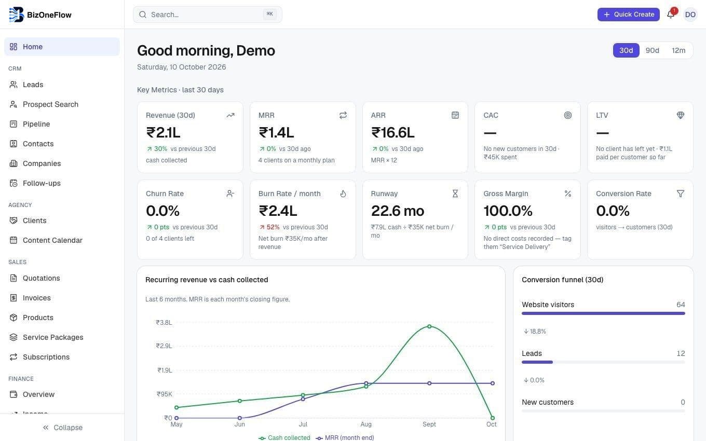Click the Quick Create button
This screenshot has height=441, width=706.
629,15
